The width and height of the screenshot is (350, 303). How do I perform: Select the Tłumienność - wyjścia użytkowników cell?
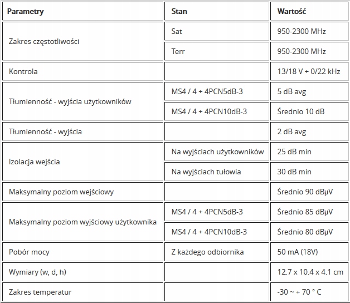pyautogui.click(x=71, y=101)
